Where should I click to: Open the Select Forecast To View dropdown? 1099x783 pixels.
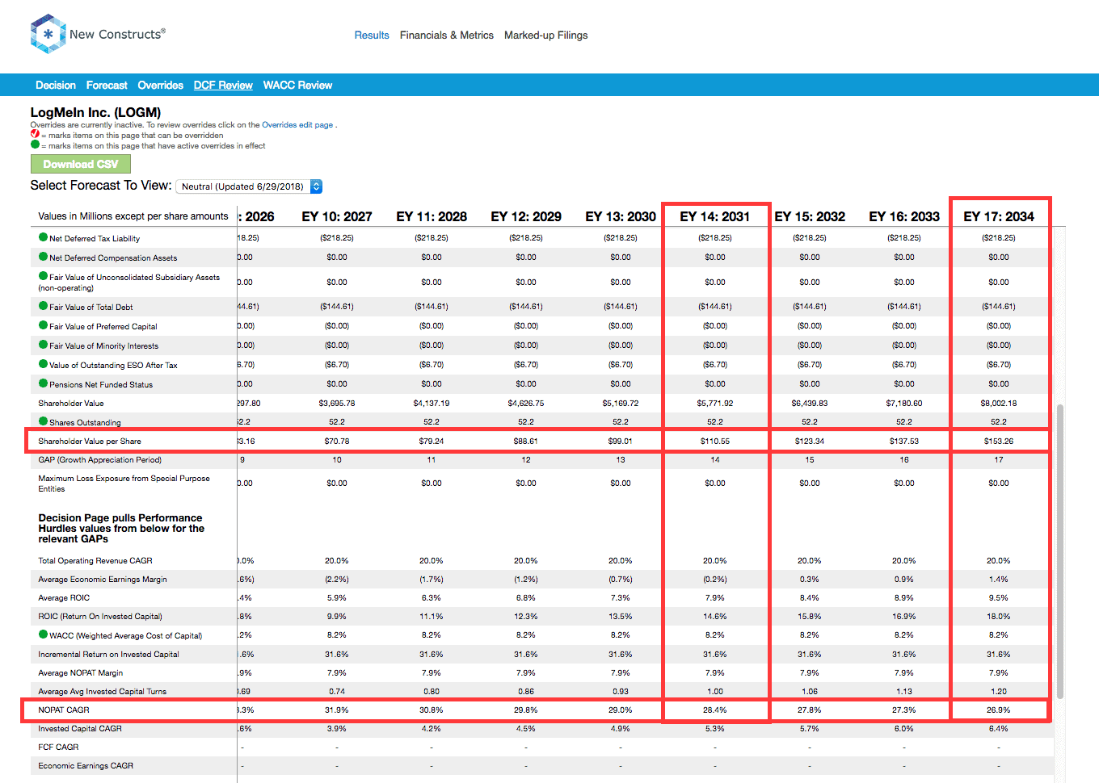pos(249,186)
